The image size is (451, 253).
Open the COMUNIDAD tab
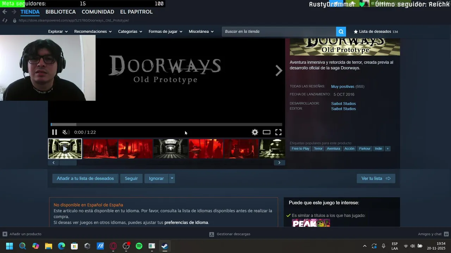(x=98, y=12)
